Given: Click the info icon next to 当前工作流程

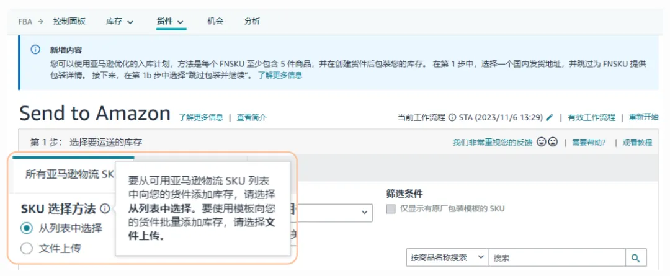Looking at the screenshot, I should 452,117.
